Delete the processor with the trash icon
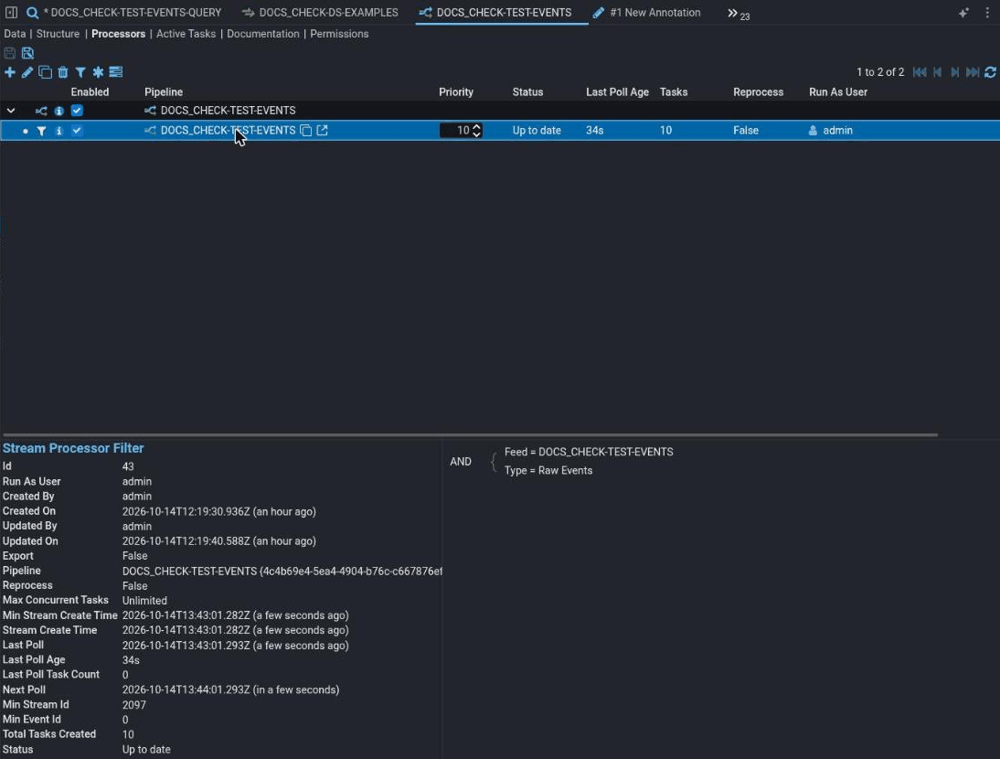Viewport: 1000px width, 759px height. click(x=62, y=72)
